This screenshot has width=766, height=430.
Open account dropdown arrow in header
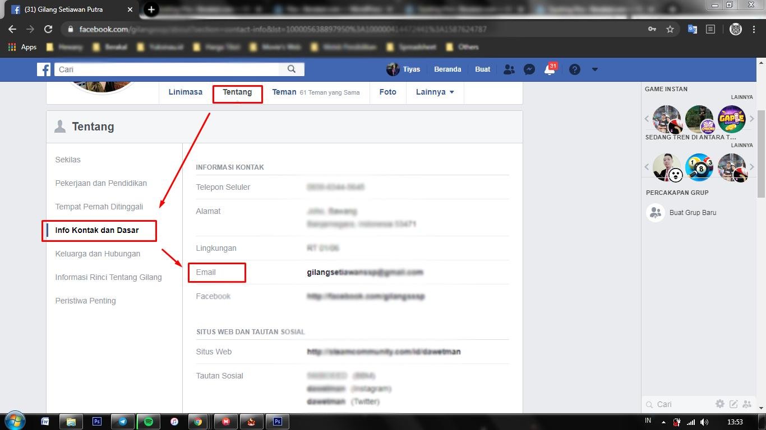click(595, 69)
